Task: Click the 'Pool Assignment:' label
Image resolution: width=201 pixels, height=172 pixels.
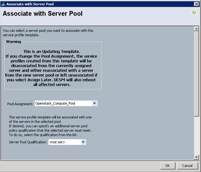Action: click(20, 104)
